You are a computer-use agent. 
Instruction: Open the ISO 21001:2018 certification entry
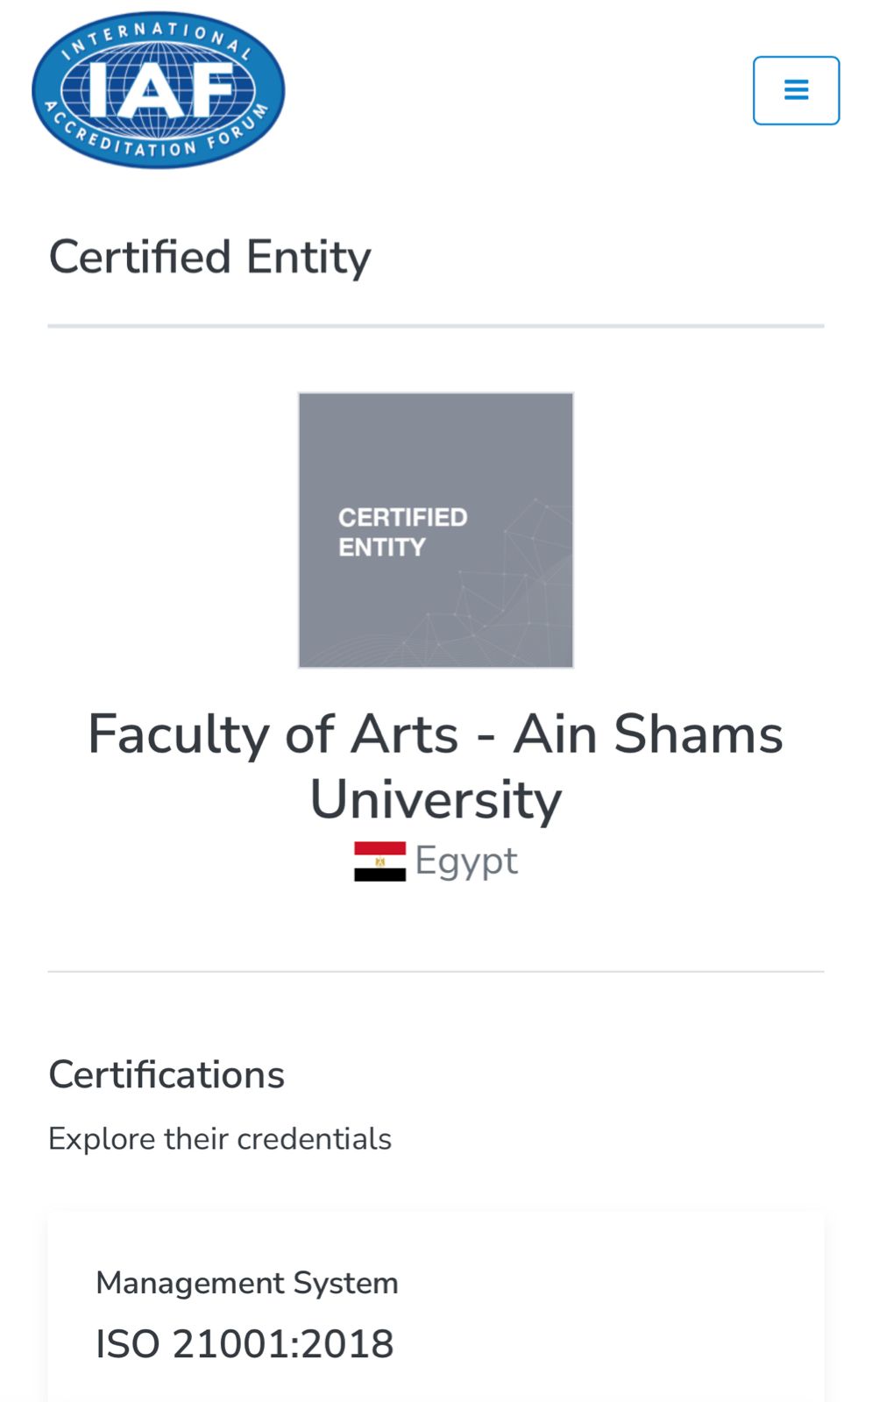click(245, 1344)
